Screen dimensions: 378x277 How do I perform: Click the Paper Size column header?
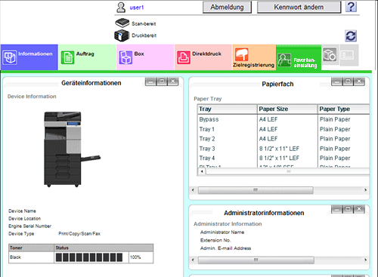pyautogui.click(x=287, y=109)
